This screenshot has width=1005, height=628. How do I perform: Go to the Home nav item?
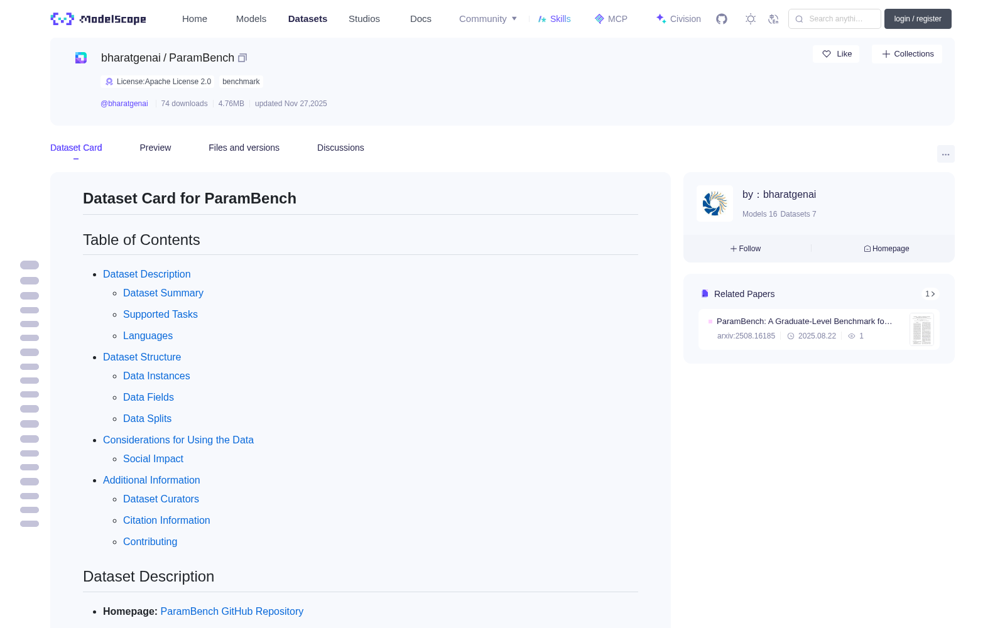[195, 19]
